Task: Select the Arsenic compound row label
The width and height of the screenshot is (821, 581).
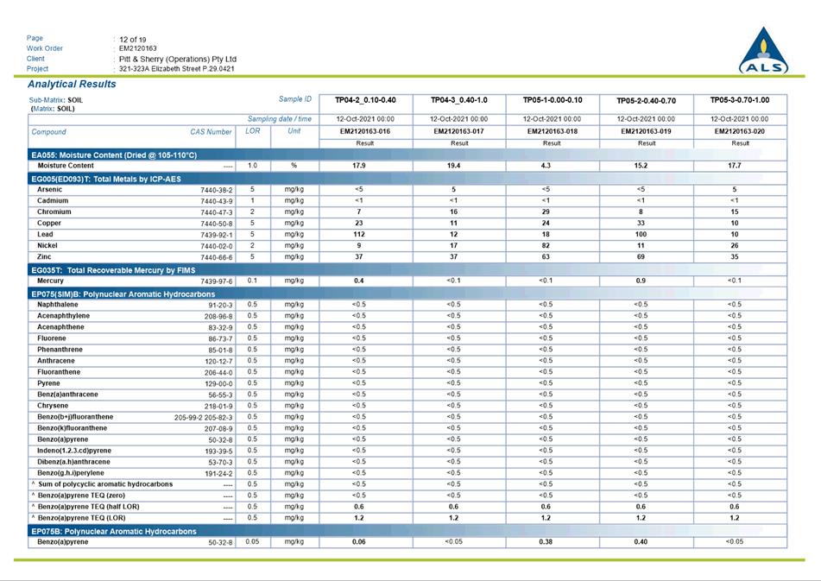Action: (x=50, y=189)
